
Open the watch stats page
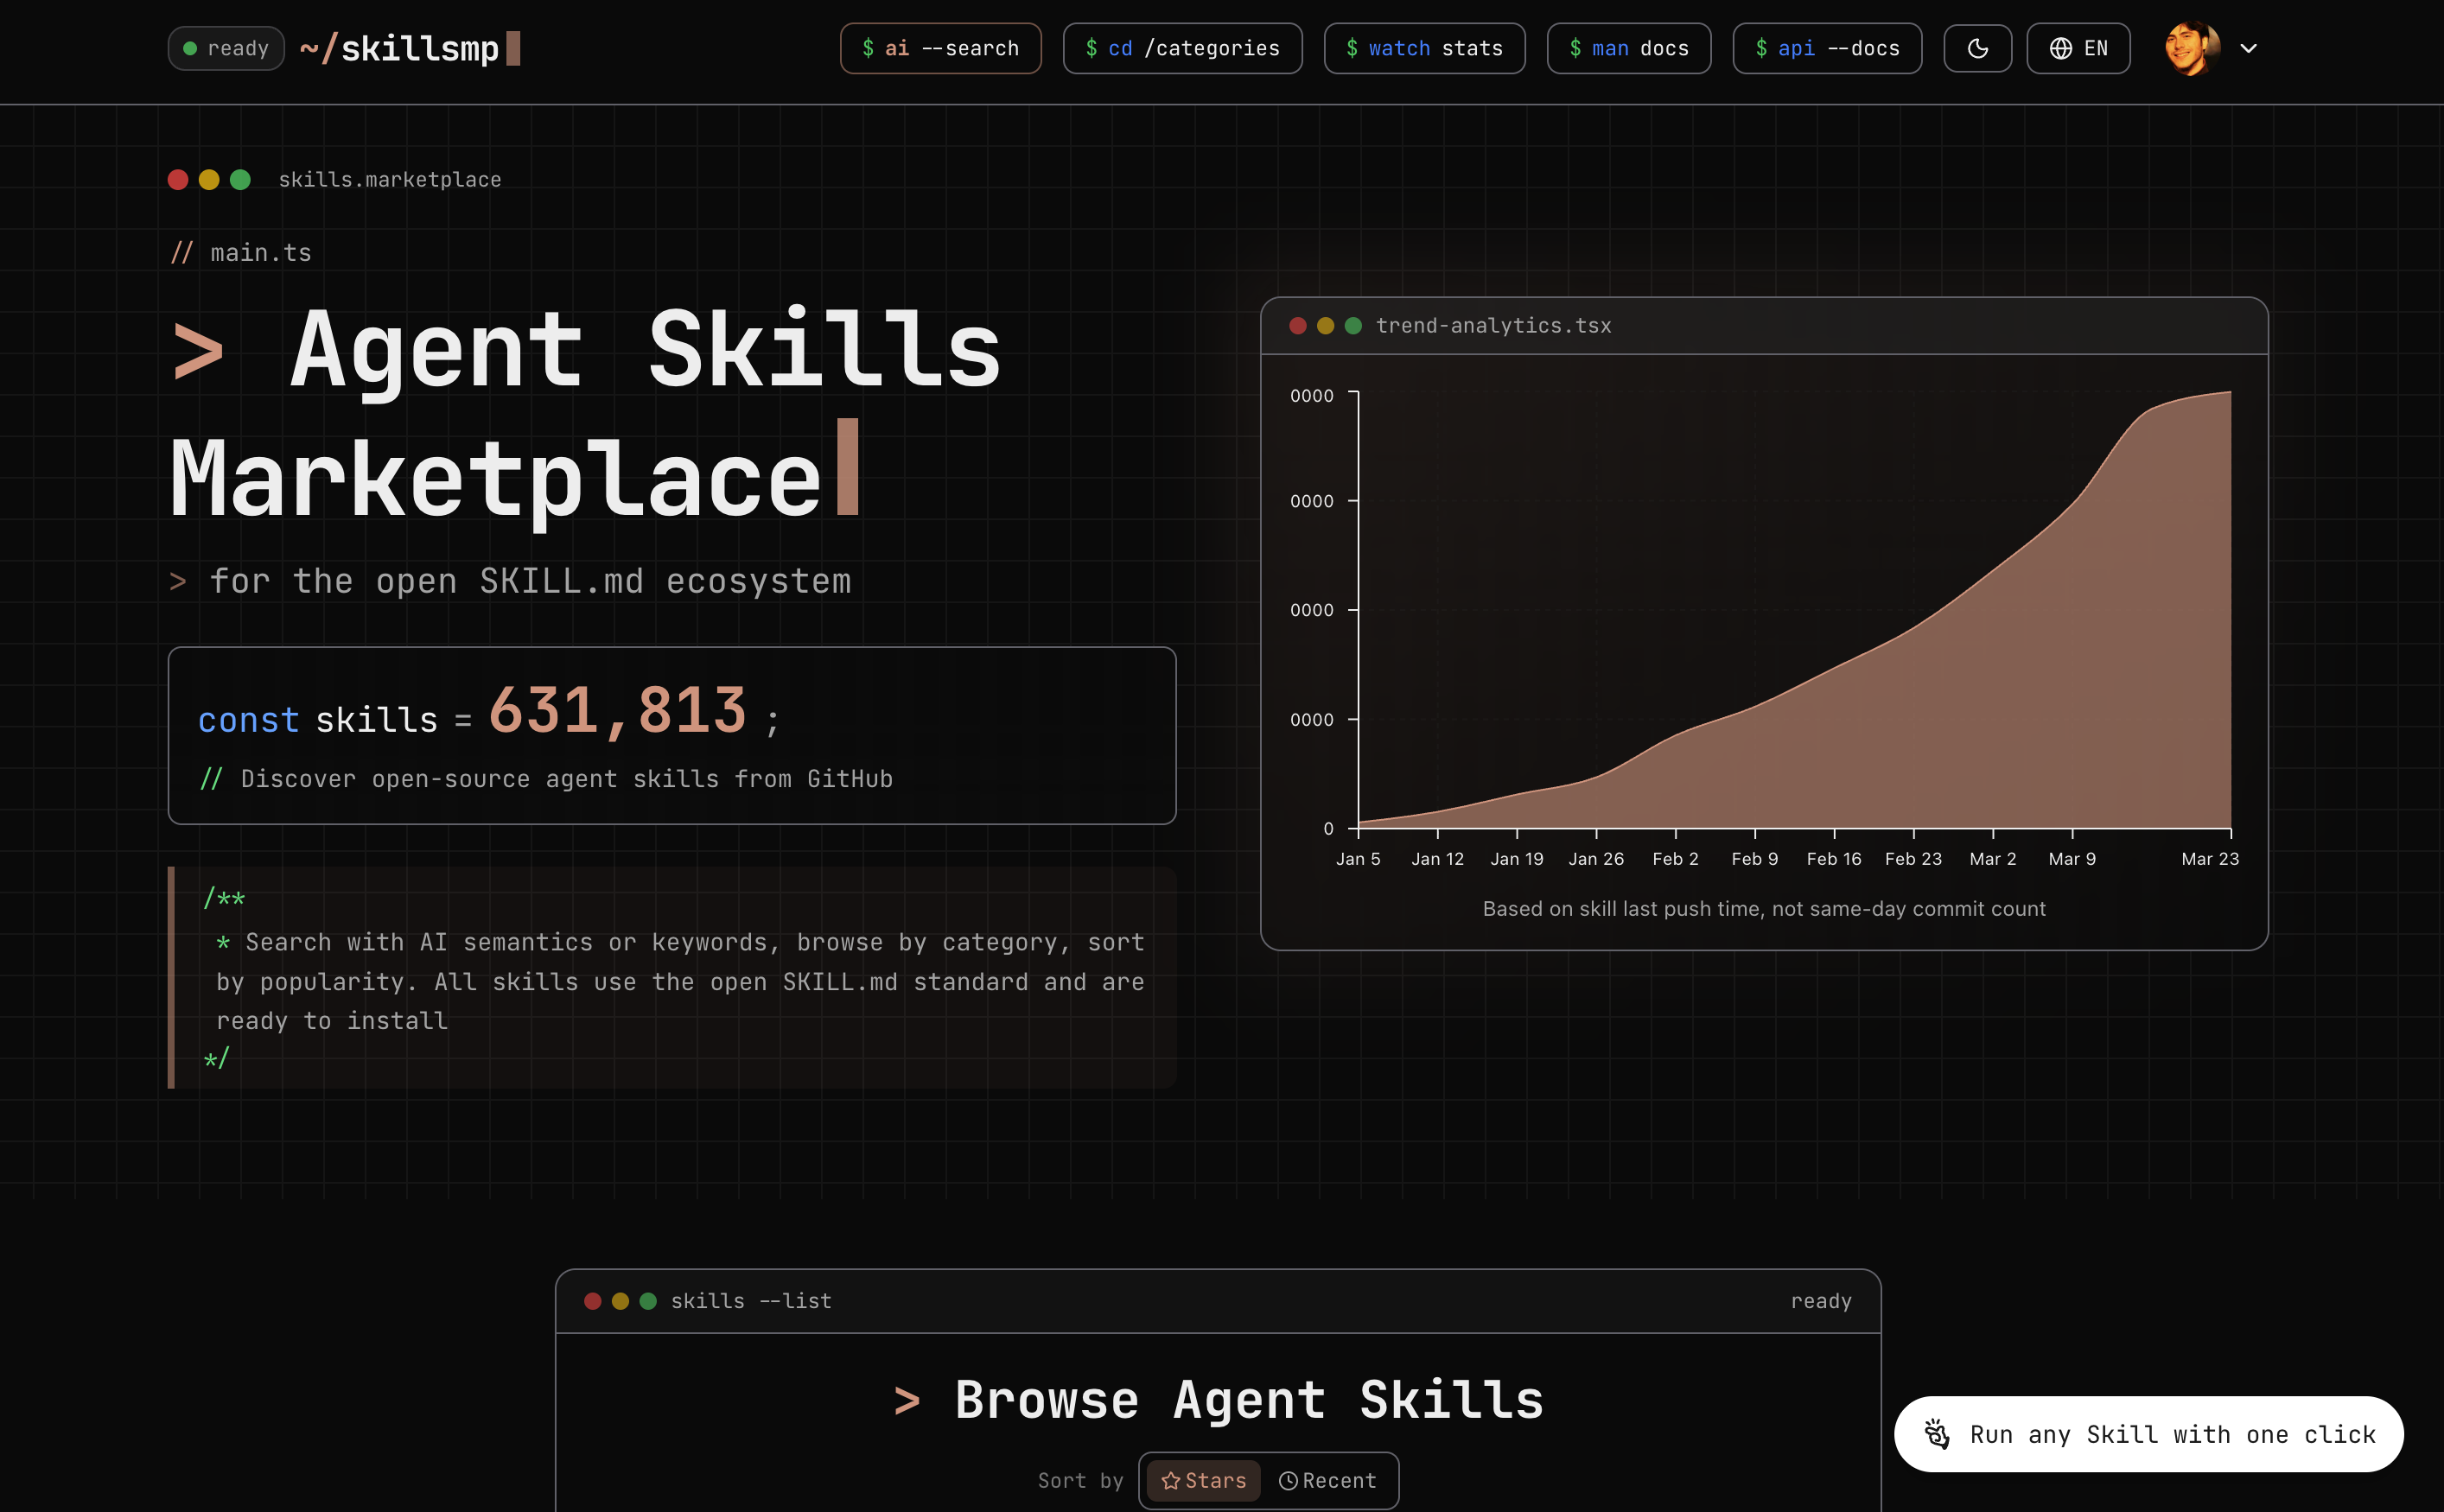pos(1424,48)
